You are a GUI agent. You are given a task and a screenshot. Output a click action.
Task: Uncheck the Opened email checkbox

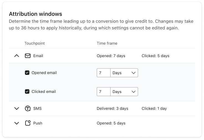pos(27,73)
